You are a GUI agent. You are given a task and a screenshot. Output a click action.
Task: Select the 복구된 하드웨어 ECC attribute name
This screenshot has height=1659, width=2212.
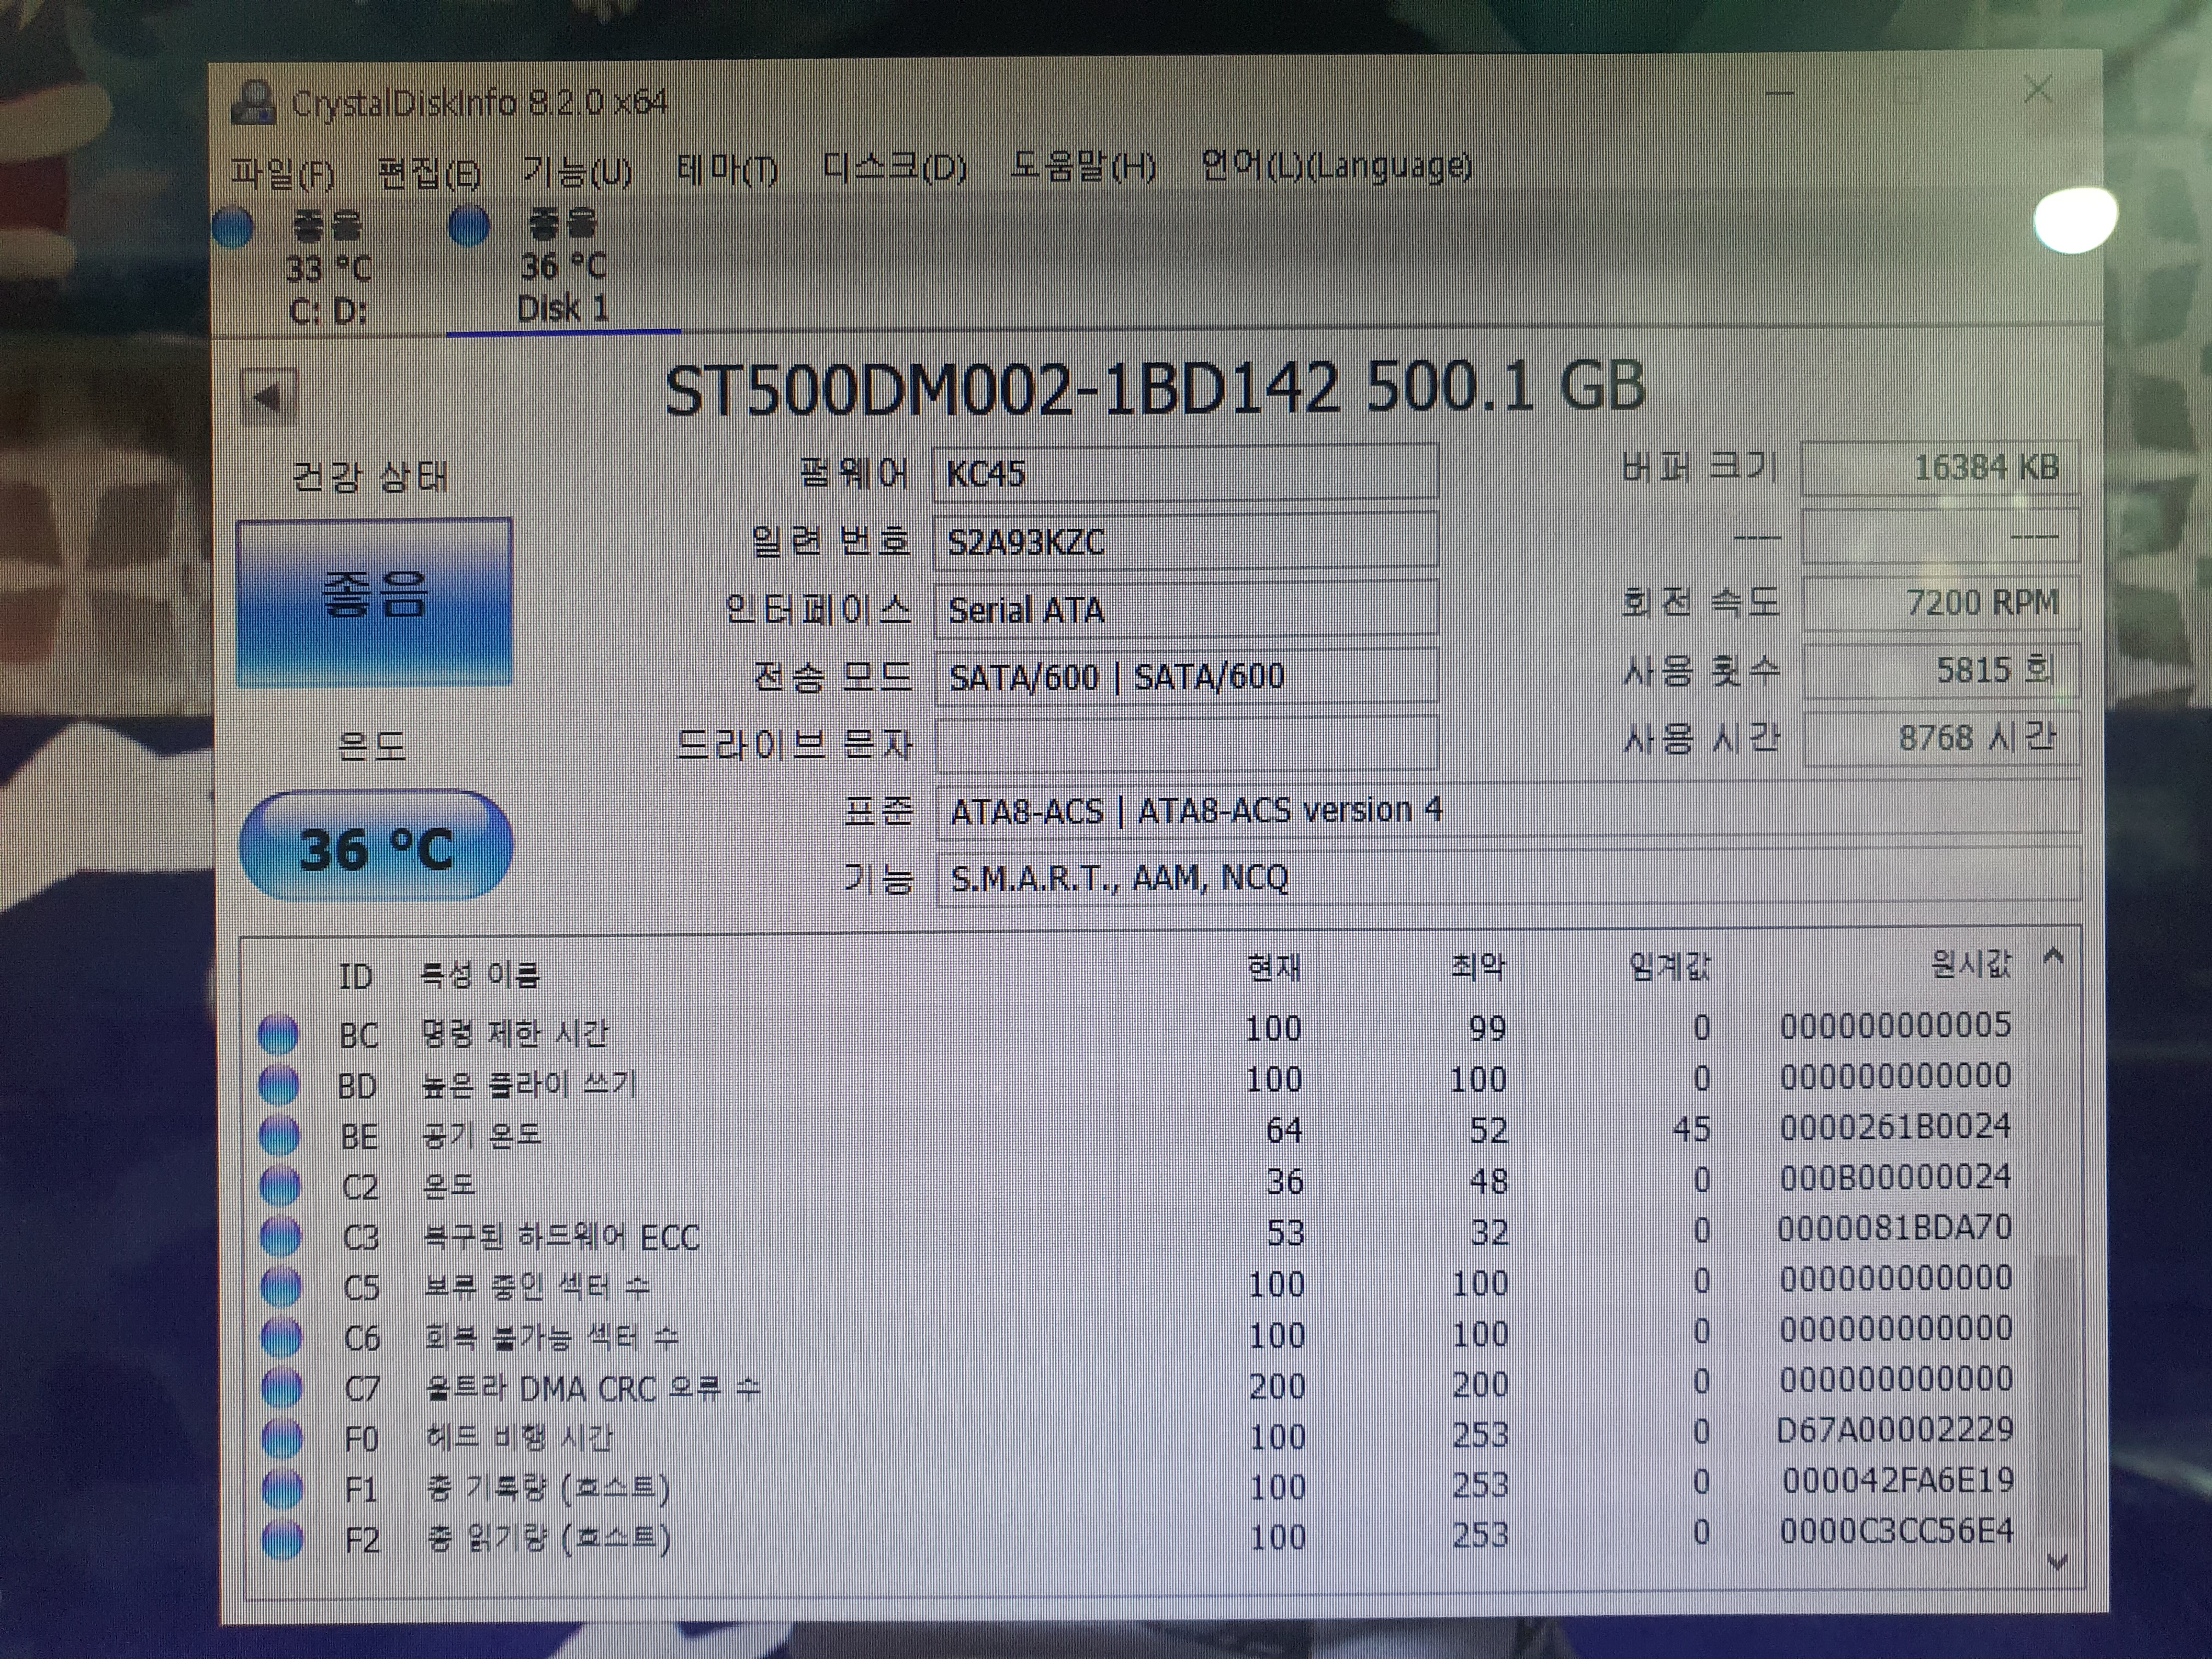[x=561, y=1237]
